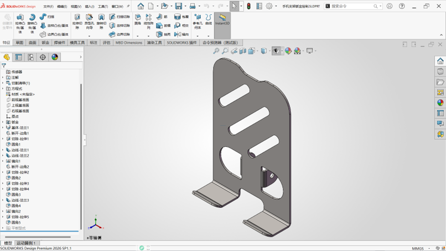
Task: Open the user account login button
Action: [390, 6]
